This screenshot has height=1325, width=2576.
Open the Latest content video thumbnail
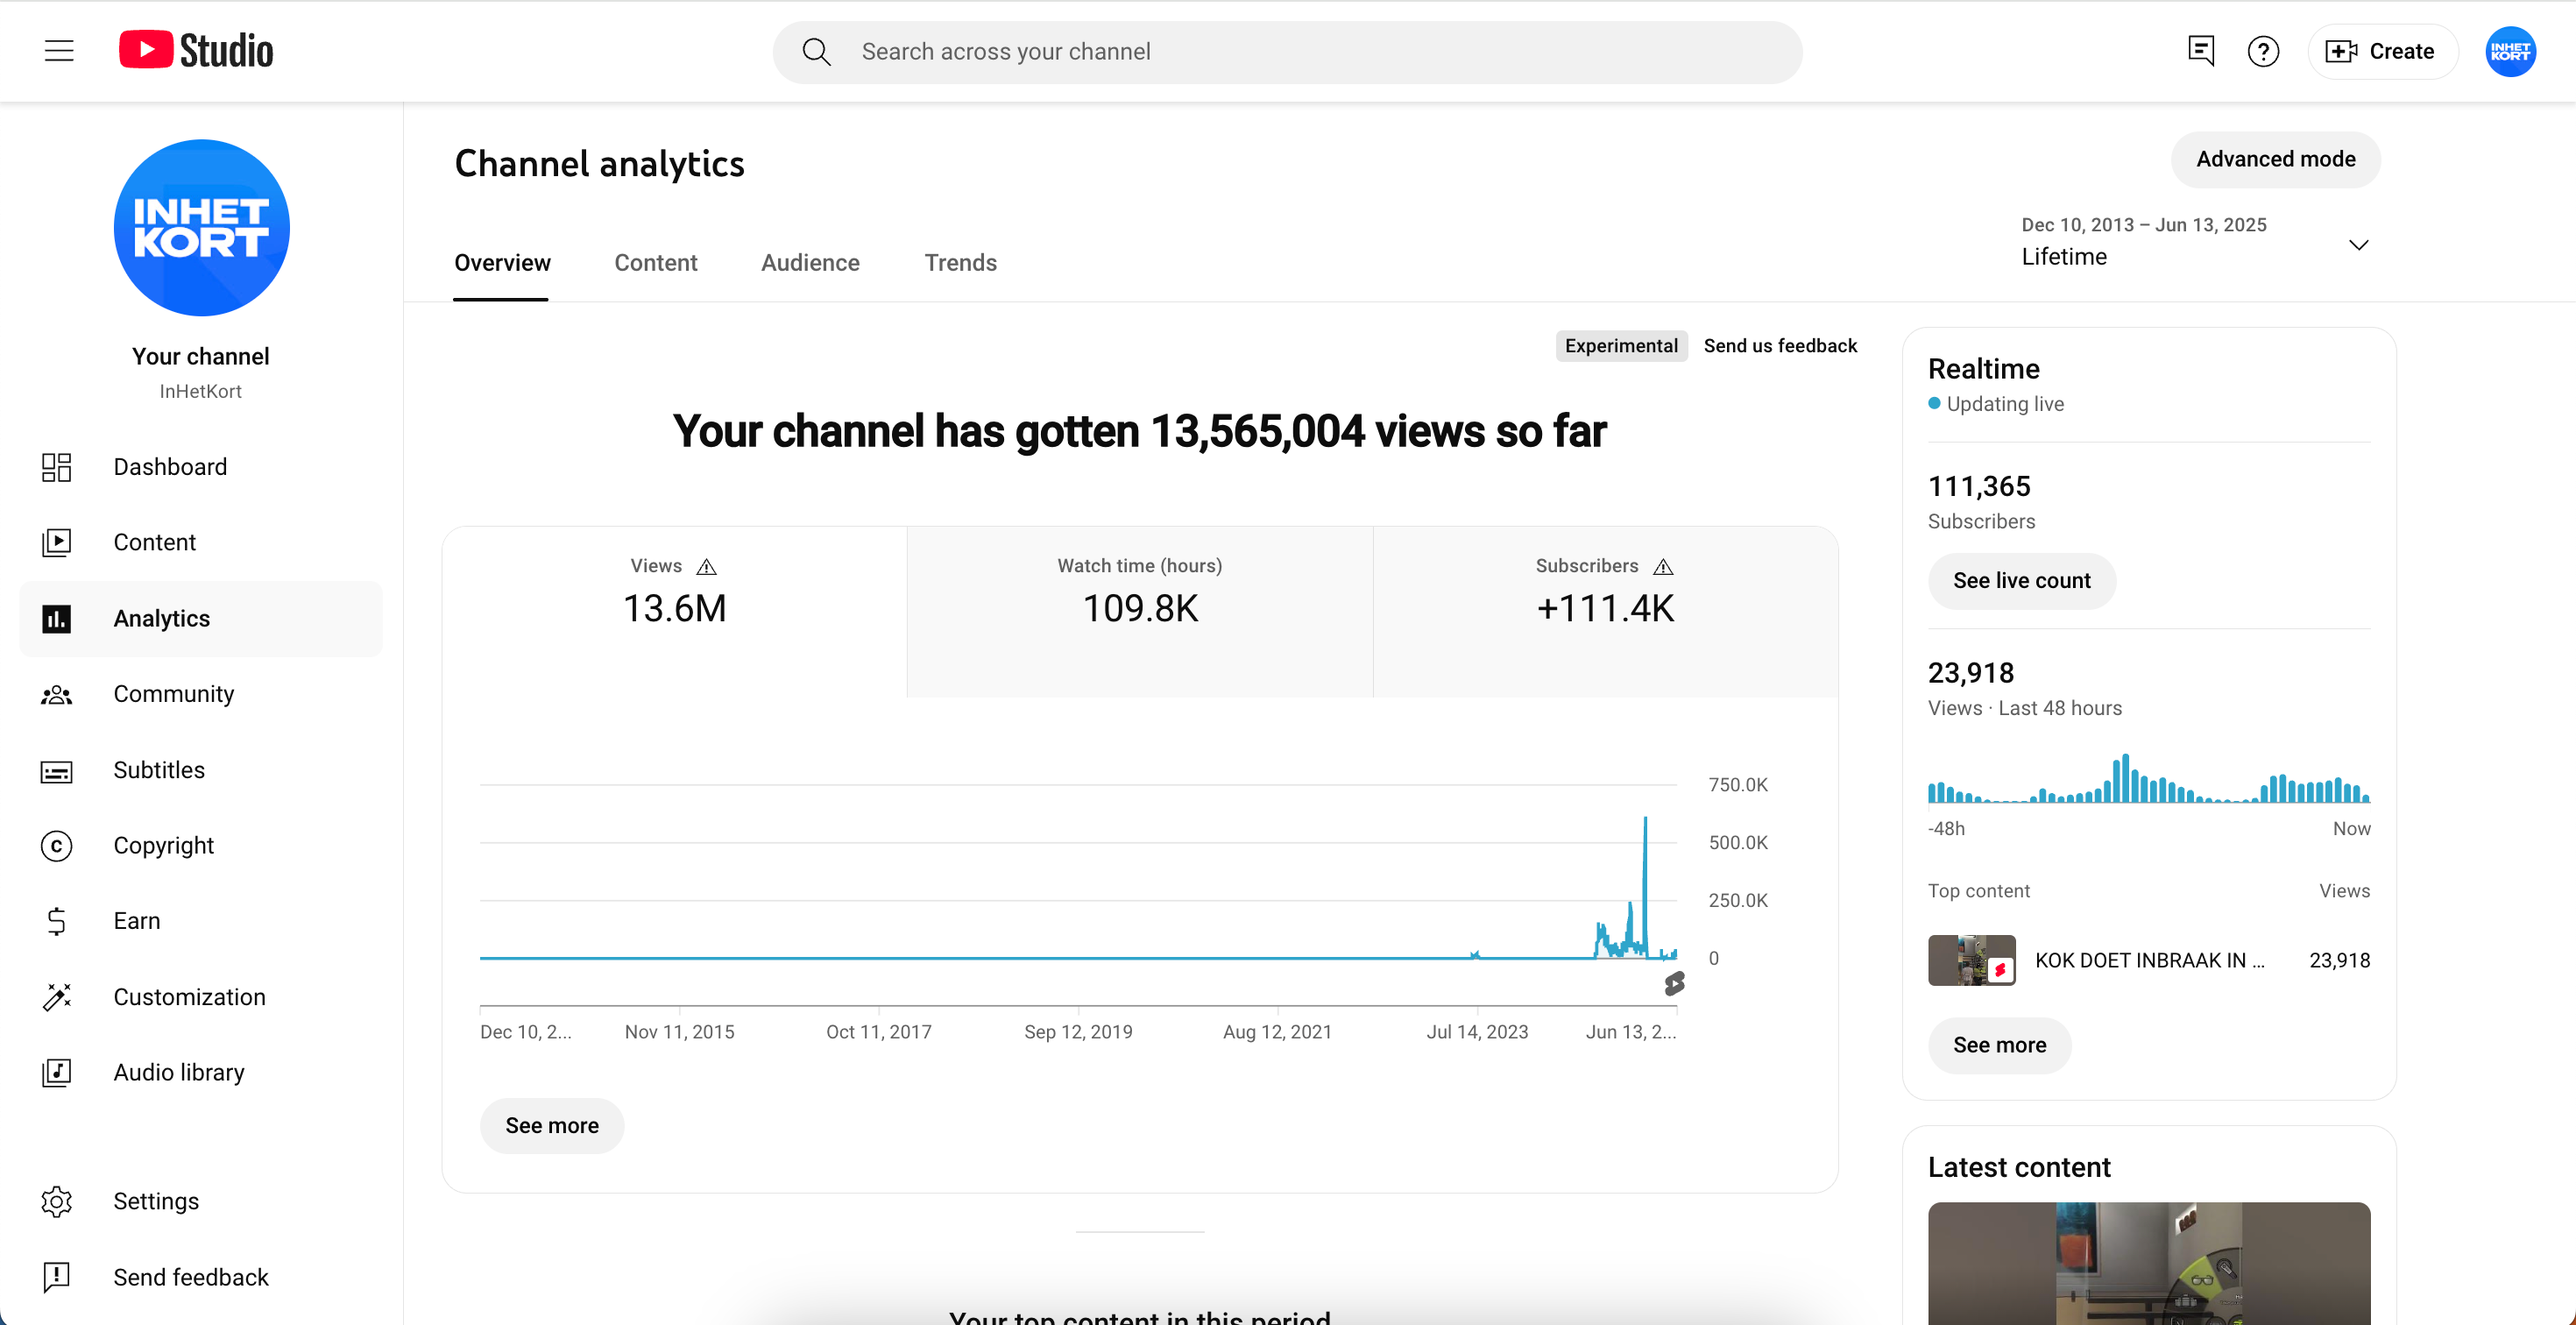pyautogui.click(x=2149, y=1263)
